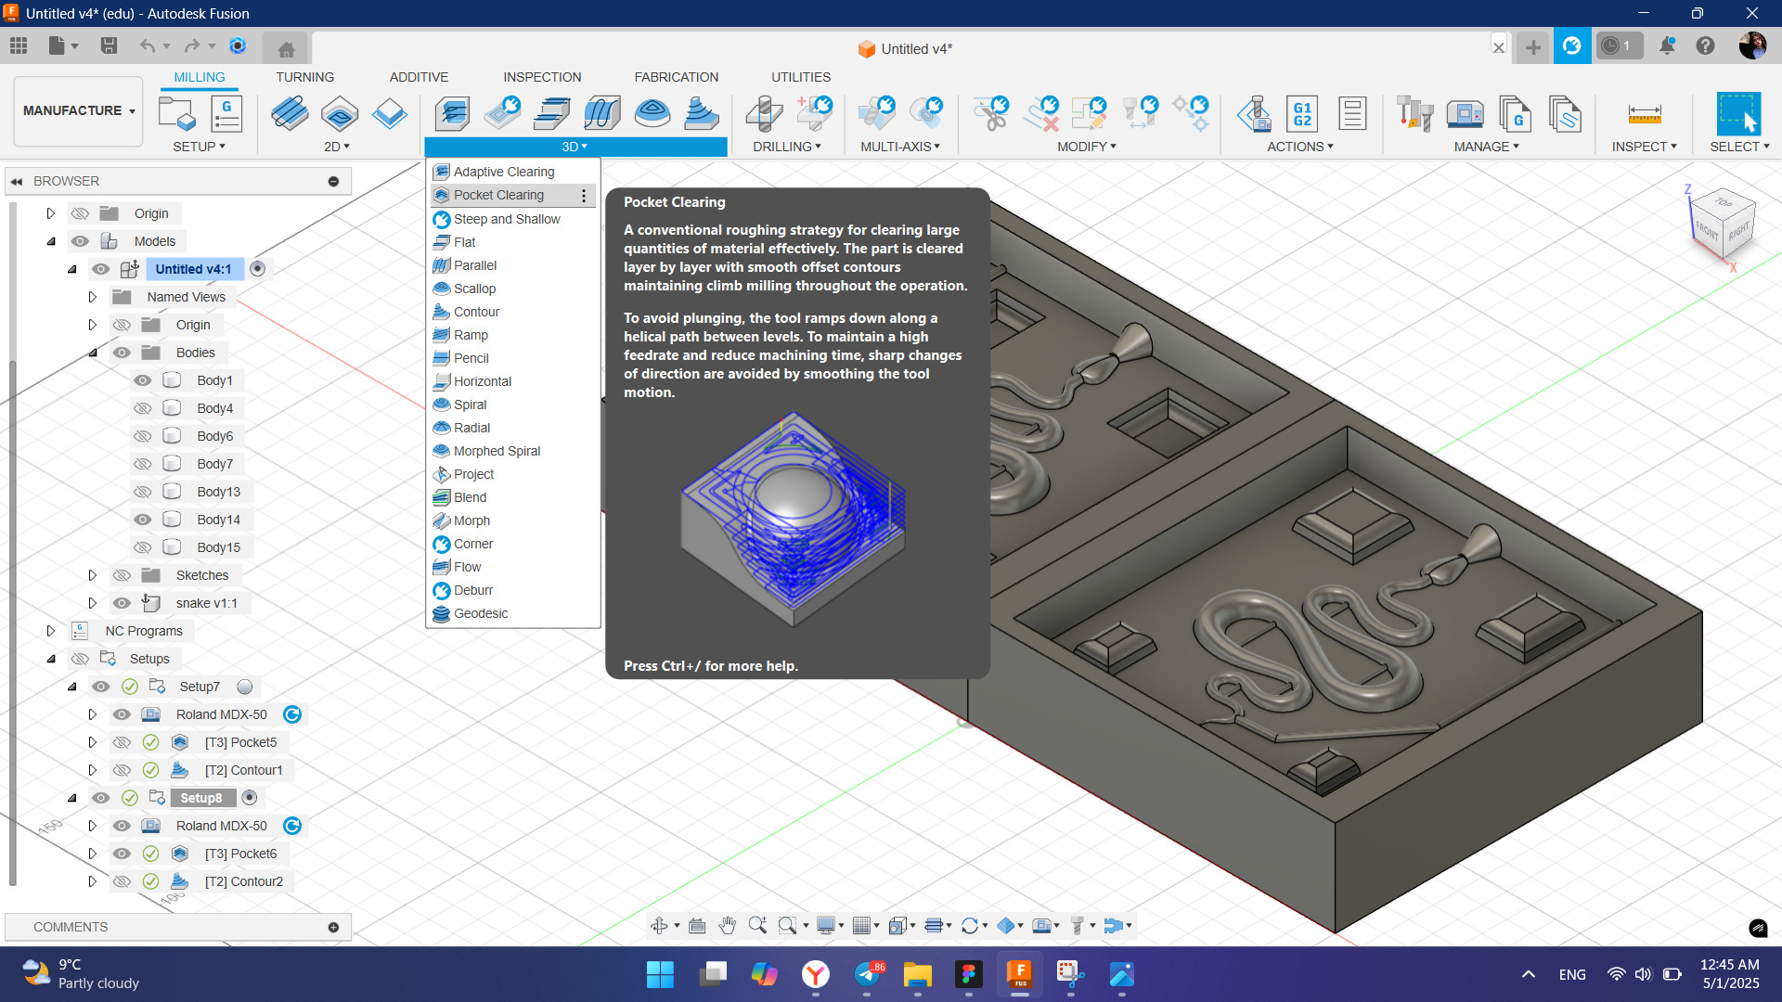Click the NC program G-code setup icon
Screen dimensions: 1782x1002
click(226, 114)
